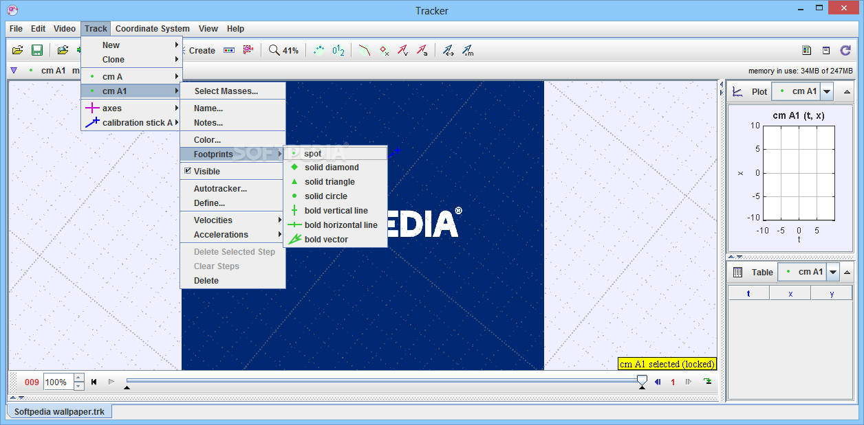Open the Coordinate System menu
Screen dimensions: 864x425
point(153,29)
